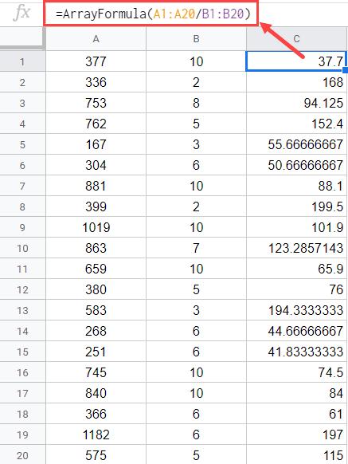The width and height of the screenshot is (348, 464).
Task: Click cell B2 with value 2
Action: coord(196,82)
